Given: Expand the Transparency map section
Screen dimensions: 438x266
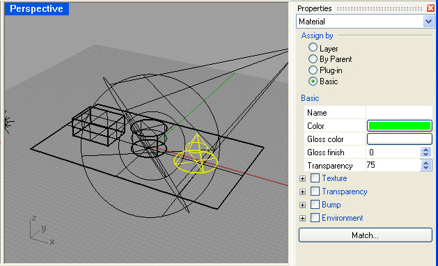Looking at the screenshot, I should [302, 191].
